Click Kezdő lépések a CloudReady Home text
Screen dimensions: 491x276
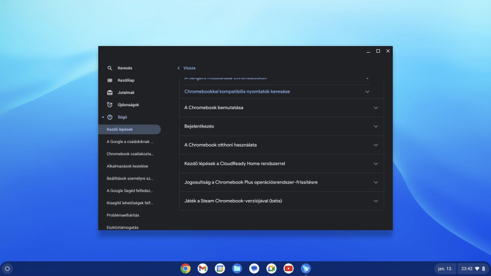point(234,163)
